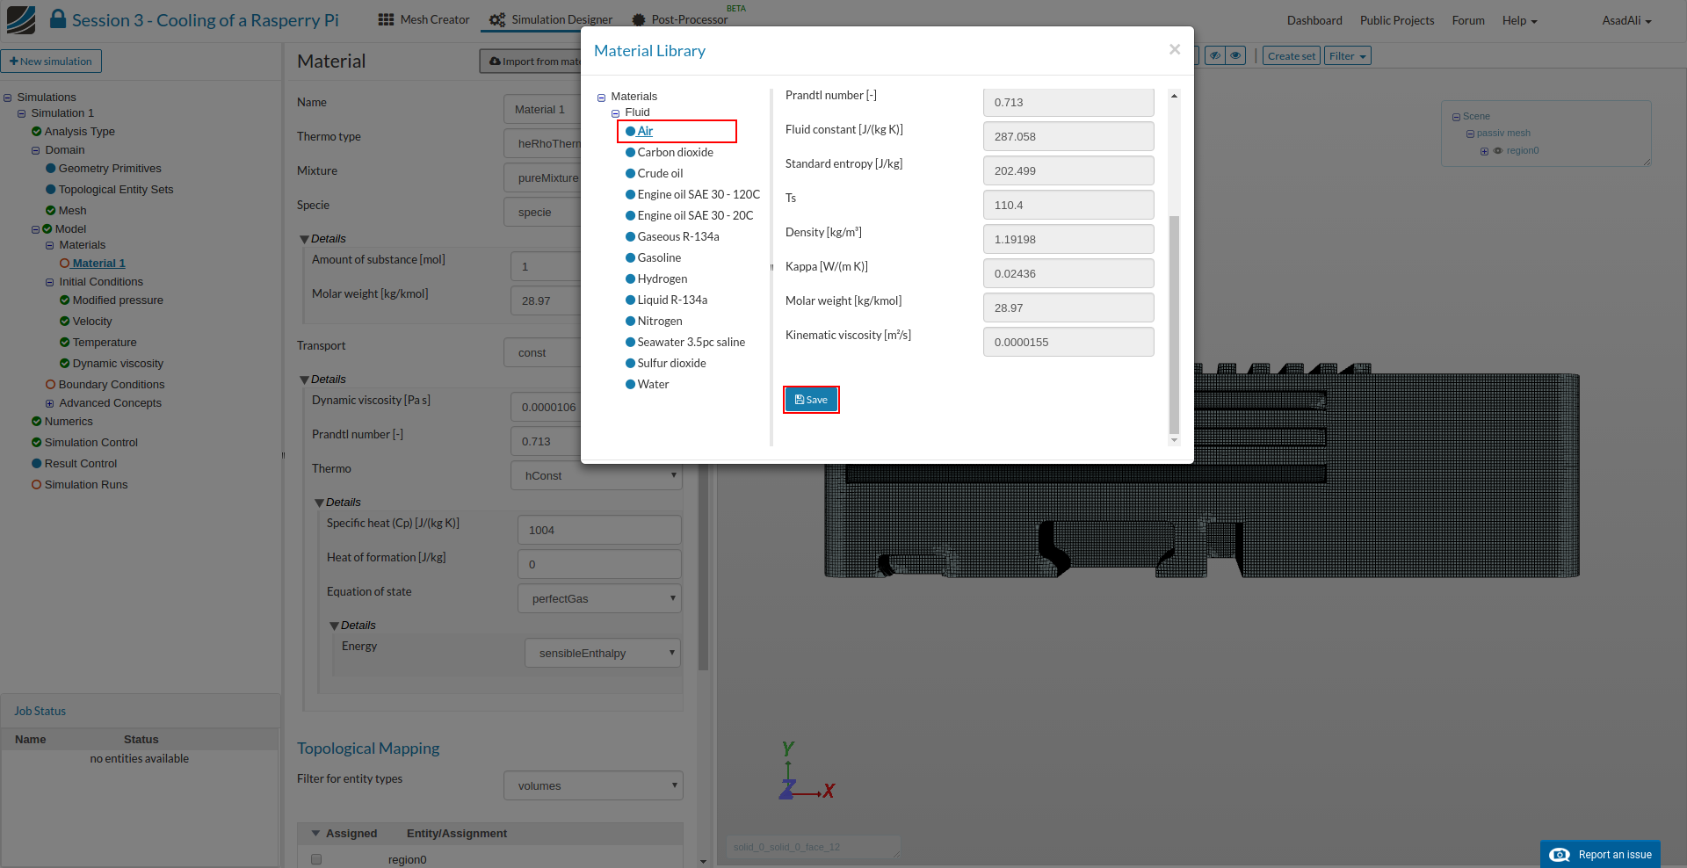Click the Material Library scrollbar up arrow

(1174, 95)
